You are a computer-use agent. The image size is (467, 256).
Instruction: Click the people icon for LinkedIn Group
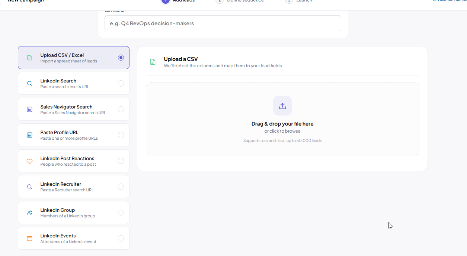click(x=29, y=213)
